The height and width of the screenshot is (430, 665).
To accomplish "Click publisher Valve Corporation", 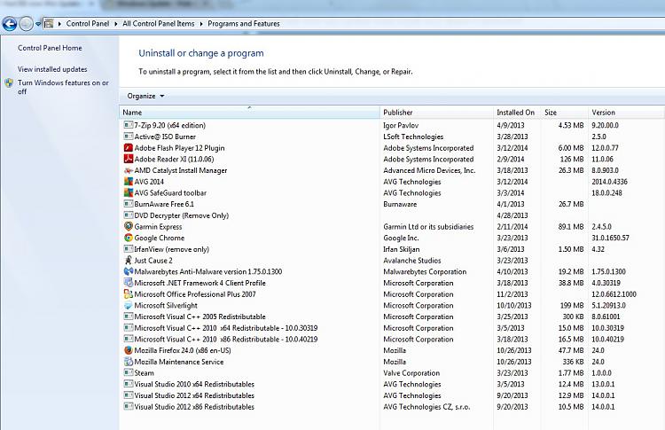I will point(411,373).
